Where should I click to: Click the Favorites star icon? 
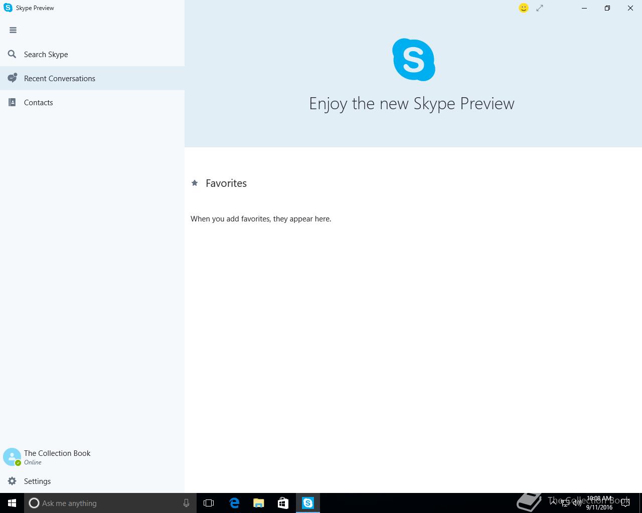(x=195, y=183)
